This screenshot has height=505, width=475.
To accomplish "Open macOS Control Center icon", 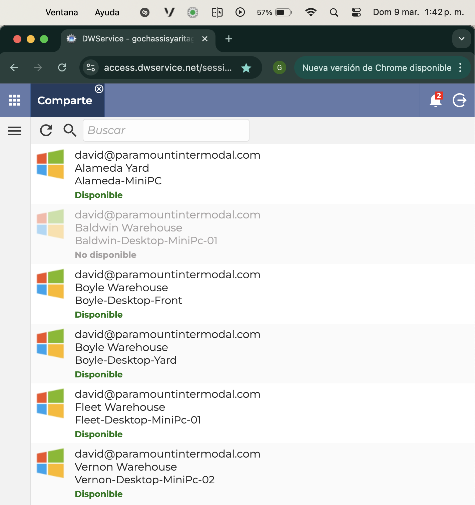I will pyautogui.click(x=356, y=12).
